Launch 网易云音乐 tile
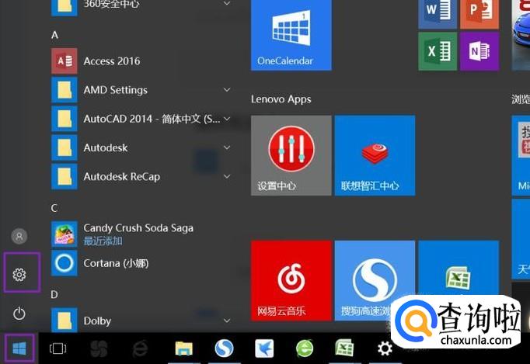Image resolution: width=530 pixels, height=364 pixels. click(x=291, y=281)
